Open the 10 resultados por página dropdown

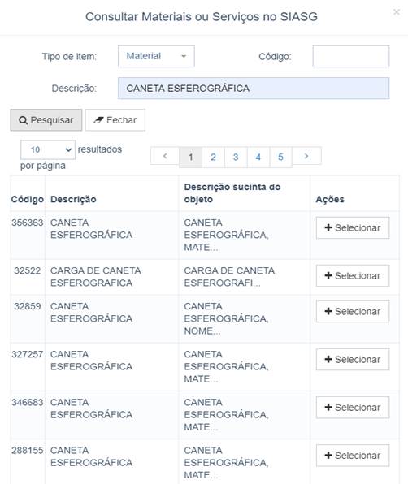pyautogui.click(x=48, y=150)
